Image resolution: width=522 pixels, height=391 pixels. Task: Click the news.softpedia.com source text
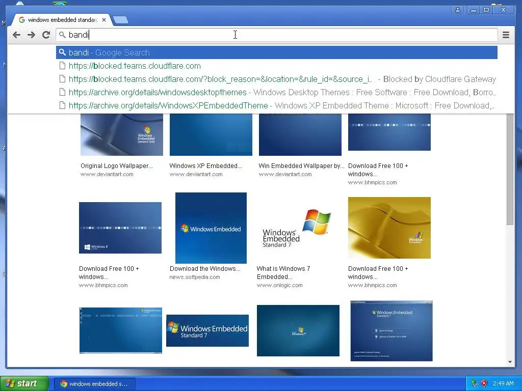[x=195, y=277]
